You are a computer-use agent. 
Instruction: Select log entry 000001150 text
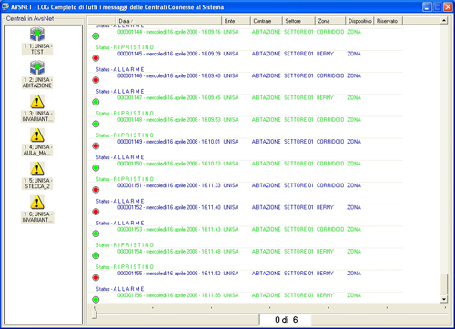[x=169, y=164]
